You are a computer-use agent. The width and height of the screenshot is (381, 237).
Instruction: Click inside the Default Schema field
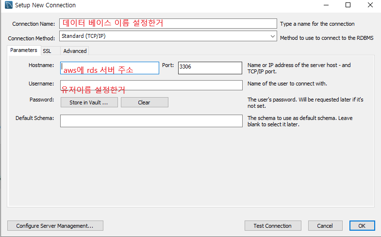tap(151, 121)
